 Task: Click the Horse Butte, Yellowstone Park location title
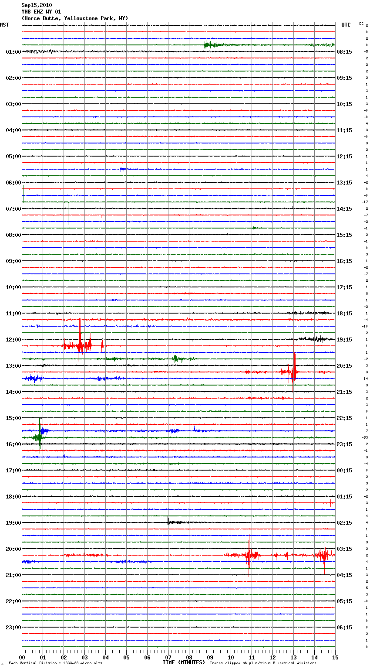point(75,18)
